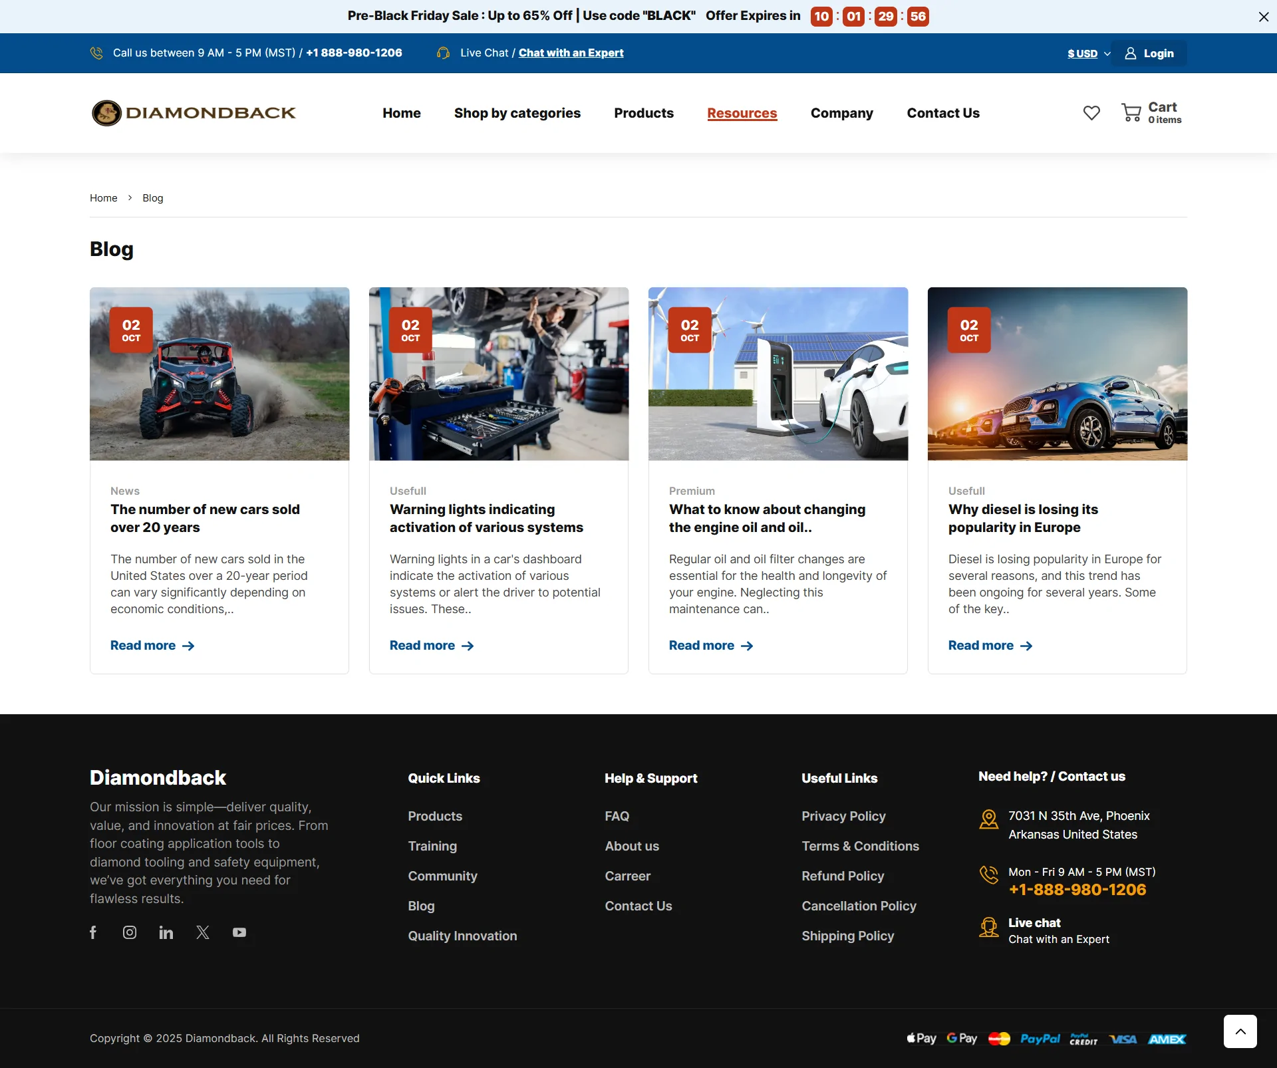
Task: Click footer Terms & Conditions link
Action: (x=861, y=846)
